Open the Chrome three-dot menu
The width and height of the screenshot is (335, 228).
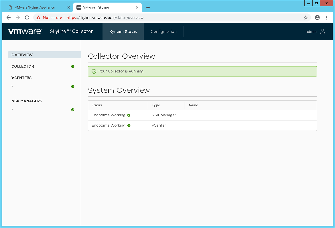[x=326, y=17]
